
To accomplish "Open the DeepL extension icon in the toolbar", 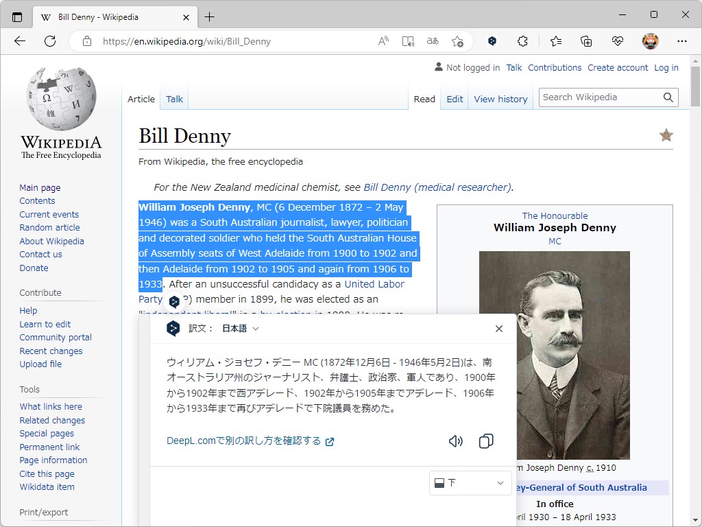I will click(492, 41).
